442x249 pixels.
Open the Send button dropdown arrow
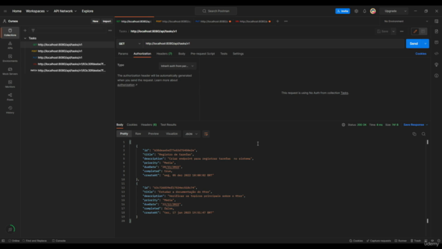[x=425, y=44]
